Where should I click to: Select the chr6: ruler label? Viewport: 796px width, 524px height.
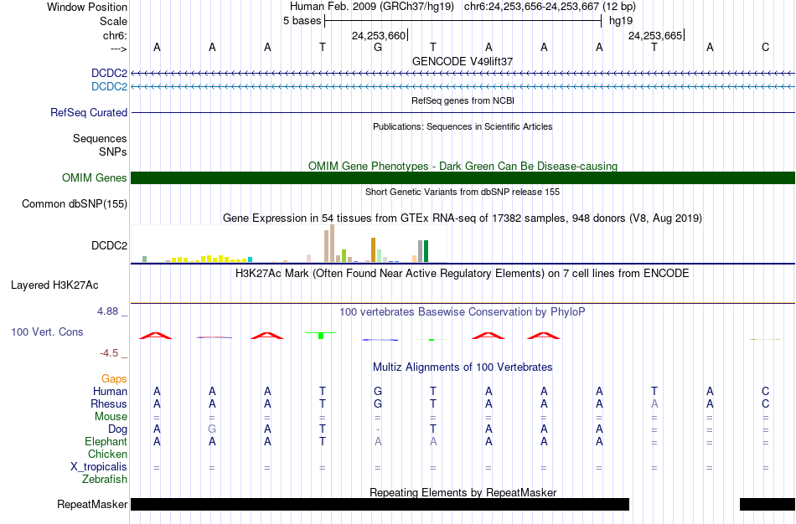(115, 35)
